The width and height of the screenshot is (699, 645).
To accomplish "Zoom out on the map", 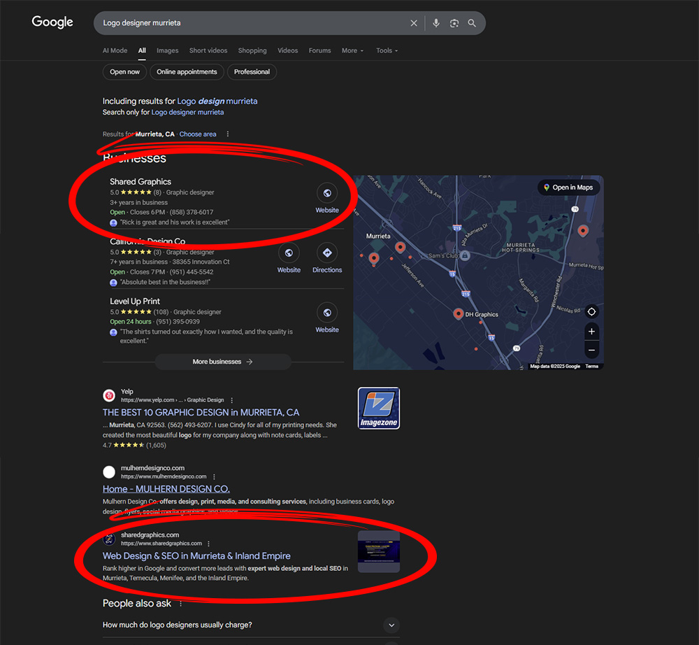I will (591, 350).
